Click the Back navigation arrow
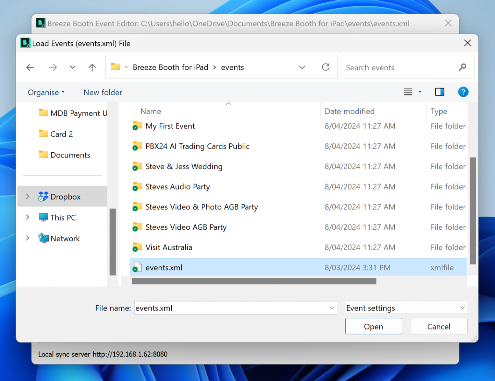Image resolution: width=495 pixels, height=381 pixels. tap(30, 67)
